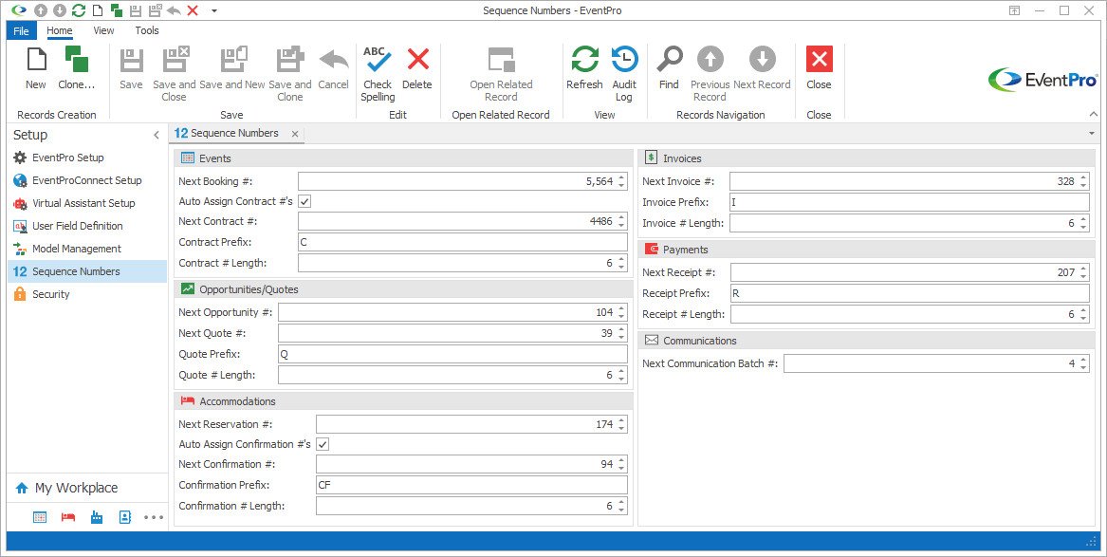Click the Quote Prefix input field

click(x=452, y=354)
